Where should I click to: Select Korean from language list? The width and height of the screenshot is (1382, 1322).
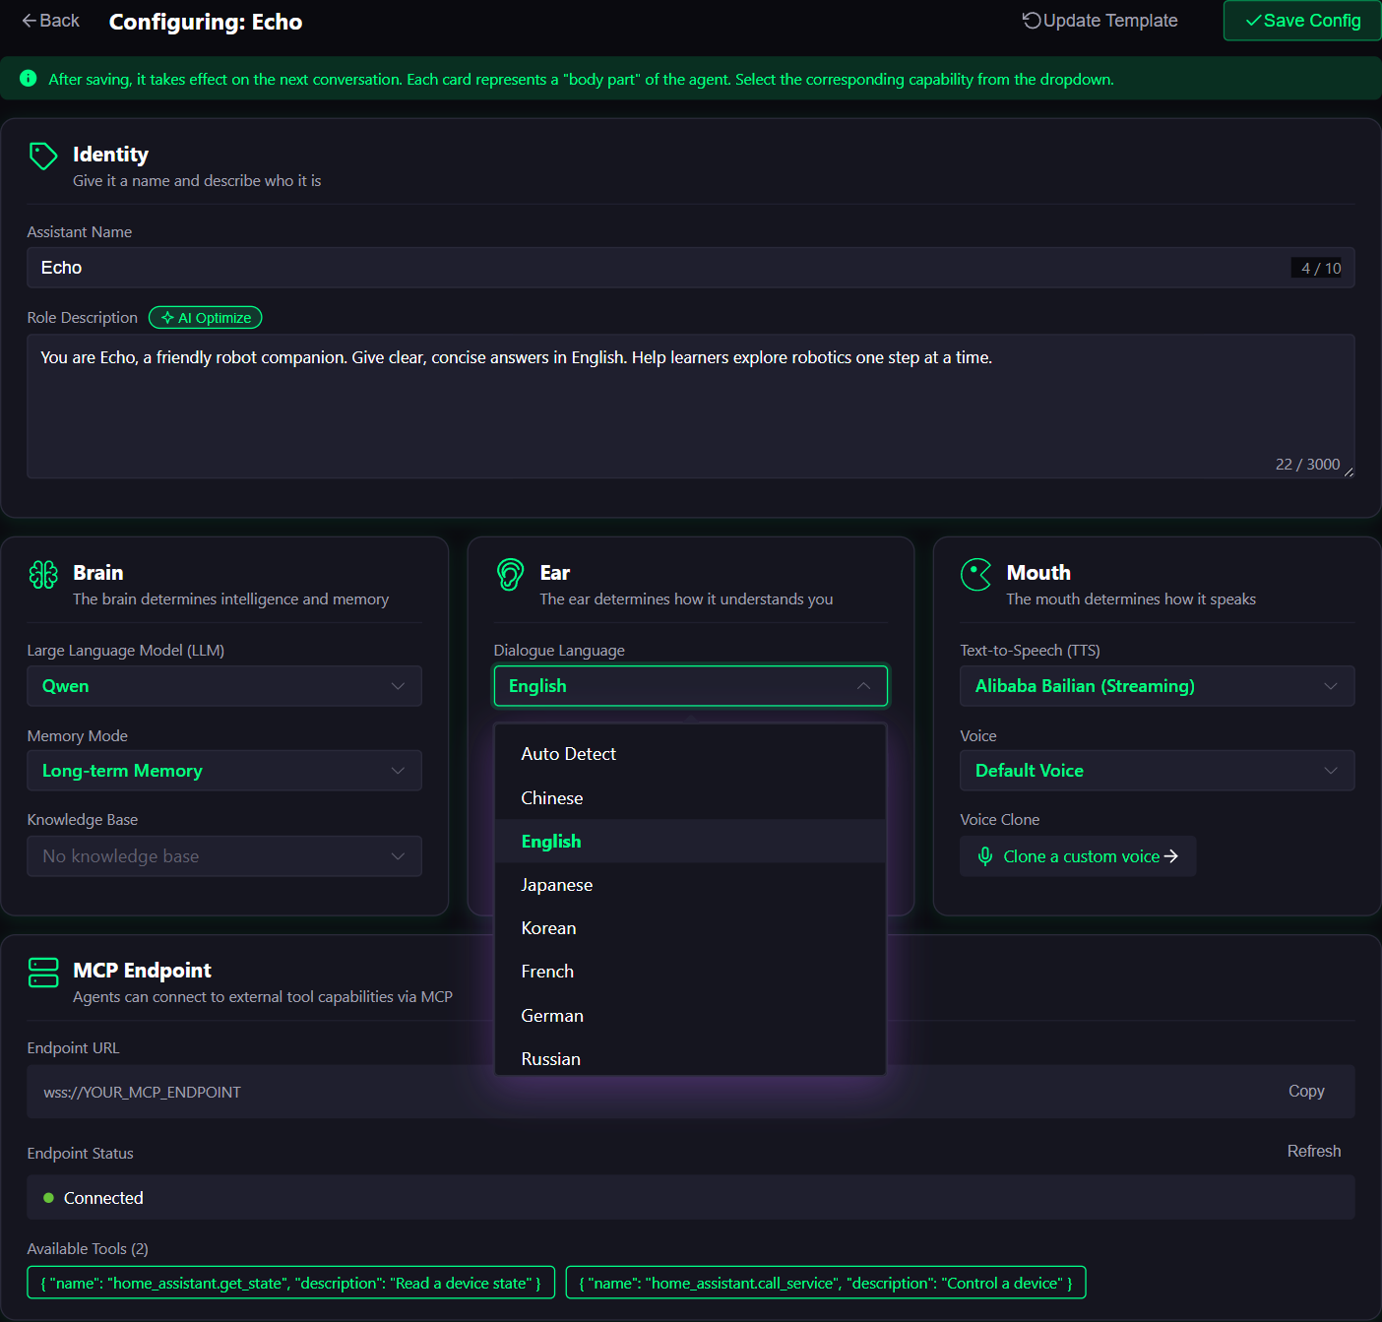(691, 928)
